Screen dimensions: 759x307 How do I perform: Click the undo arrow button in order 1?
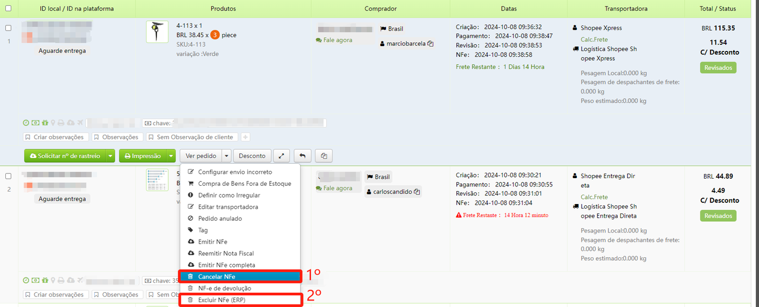tap(302, 156)
